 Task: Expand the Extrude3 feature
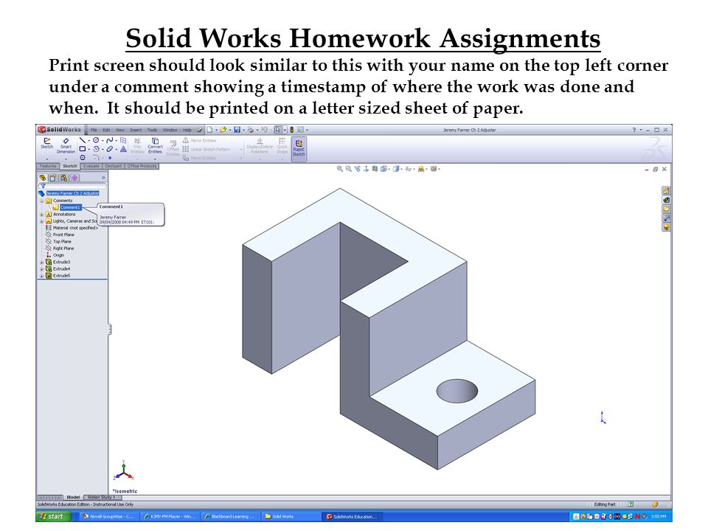[41, 262]
